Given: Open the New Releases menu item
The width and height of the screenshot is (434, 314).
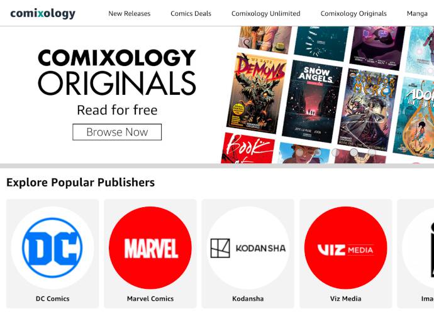Looking at the screenshot, I should pos(130,14).
